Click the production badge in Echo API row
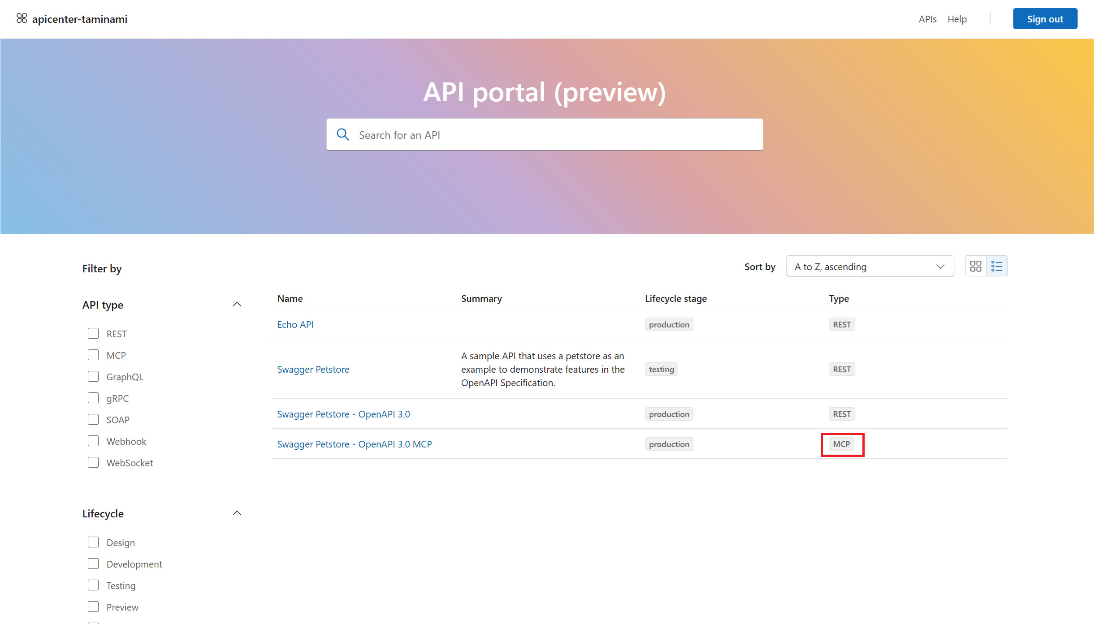The height and width of the screenshot is (624, 1104). click(x=669, y=324)
